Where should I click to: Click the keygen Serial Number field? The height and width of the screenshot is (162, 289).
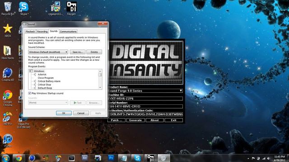click(x=145, y=106)
